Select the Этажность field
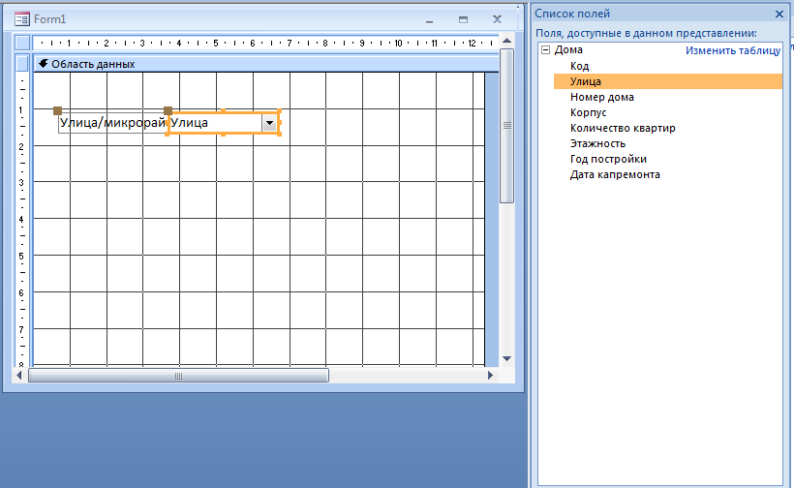 (x=597, y=143)
